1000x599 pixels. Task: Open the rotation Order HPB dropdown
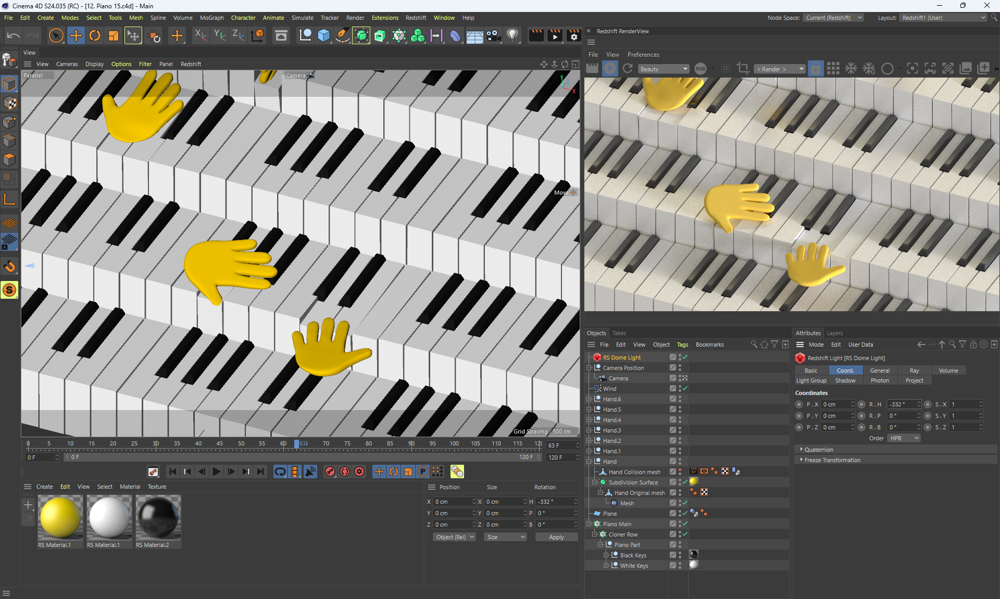(x=904, y=438)
